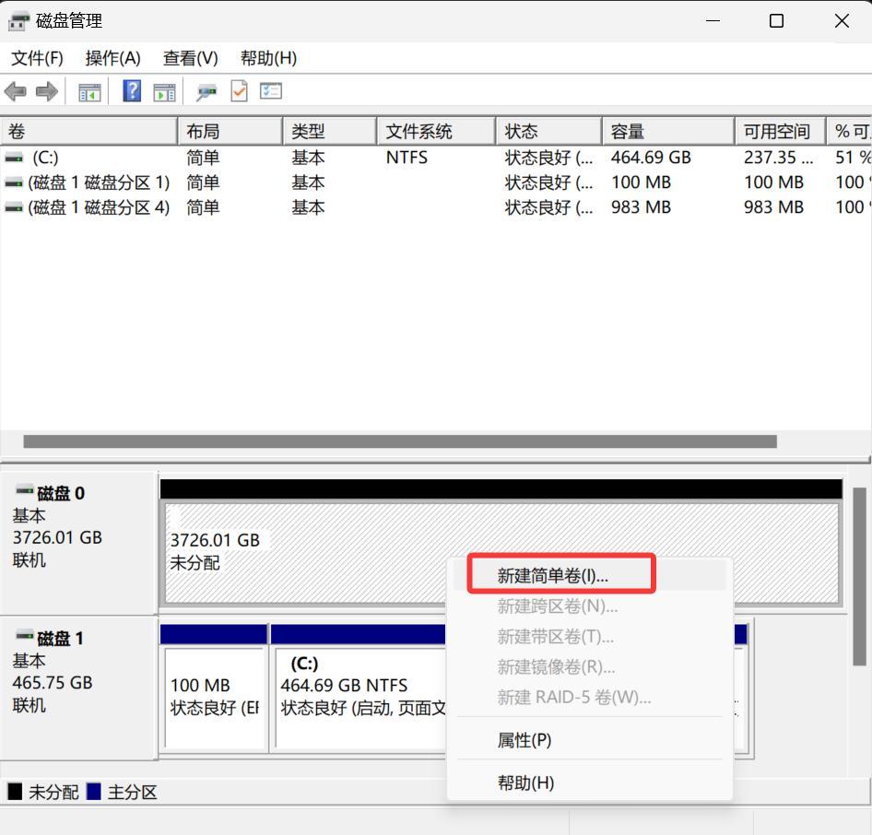872x835 pixels.
Task: Toggle the show/hide action pane icon
Action: pyautogui.click(x=164, y=92)
